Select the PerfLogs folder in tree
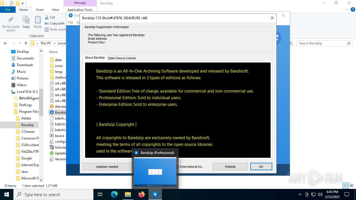The image size is (356, 200). [25, 105]
